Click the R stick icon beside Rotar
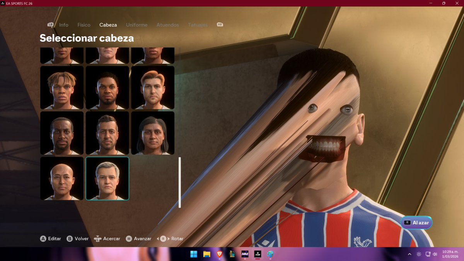Screen dimensions: 464x261 pos(163,239)
